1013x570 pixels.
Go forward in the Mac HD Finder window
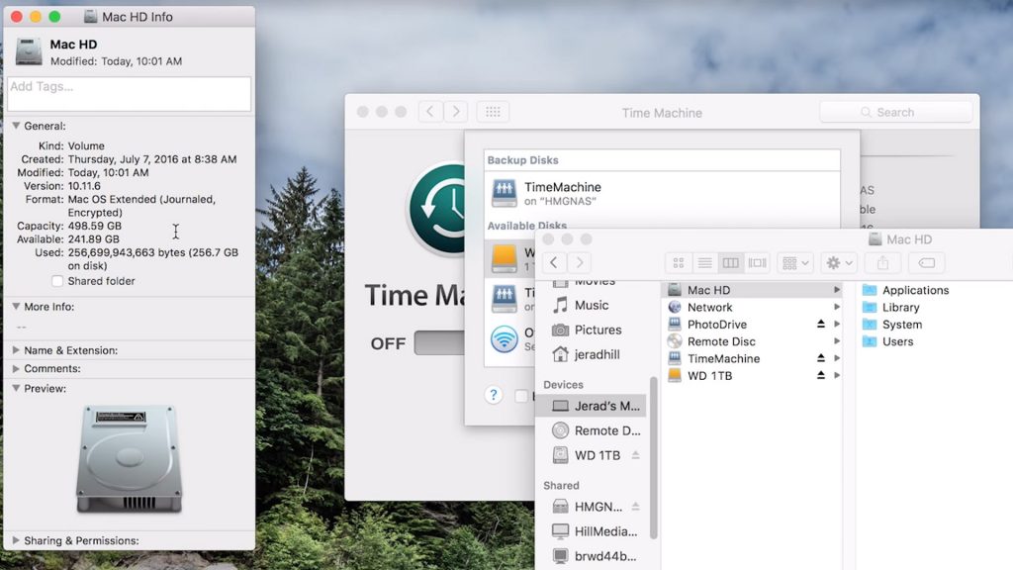[x=580, y=262]
